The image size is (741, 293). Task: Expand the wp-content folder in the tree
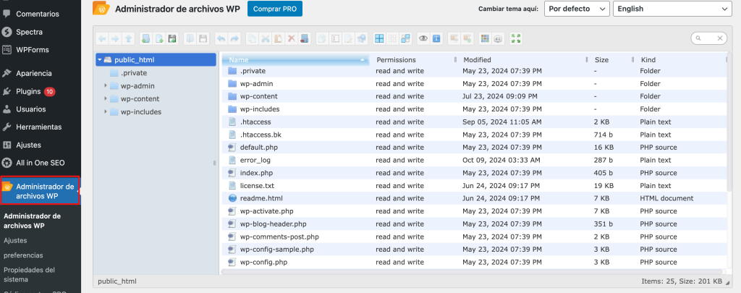click(x=106, y=98)
